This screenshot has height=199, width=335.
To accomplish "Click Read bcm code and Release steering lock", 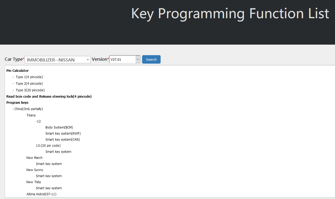I will pyautogui.click(x=49, y=96).
